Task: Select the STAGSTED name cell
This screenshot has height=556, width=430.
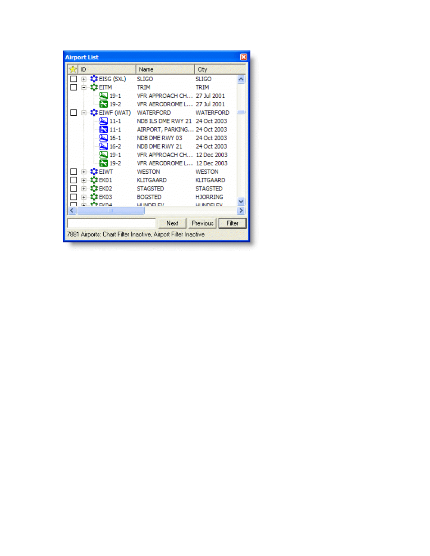Action: pyautogui.click(x=151, y=189)
